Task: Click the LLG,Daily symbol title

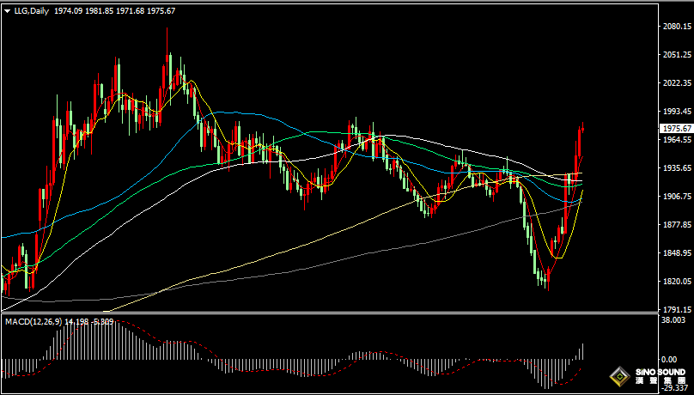Action: (x=31, y=10)
